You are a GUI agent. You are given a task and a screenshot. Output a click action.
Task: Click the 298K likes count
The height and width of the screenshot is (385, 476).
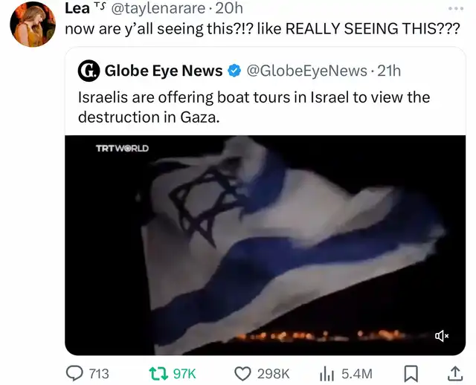(x=273, y=374)
